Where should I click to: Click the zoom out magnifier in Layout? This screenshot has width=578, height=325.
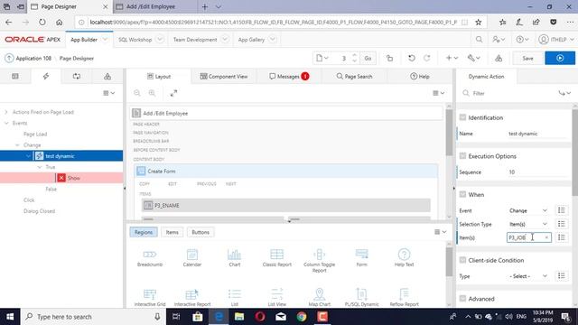coord(137,93)
